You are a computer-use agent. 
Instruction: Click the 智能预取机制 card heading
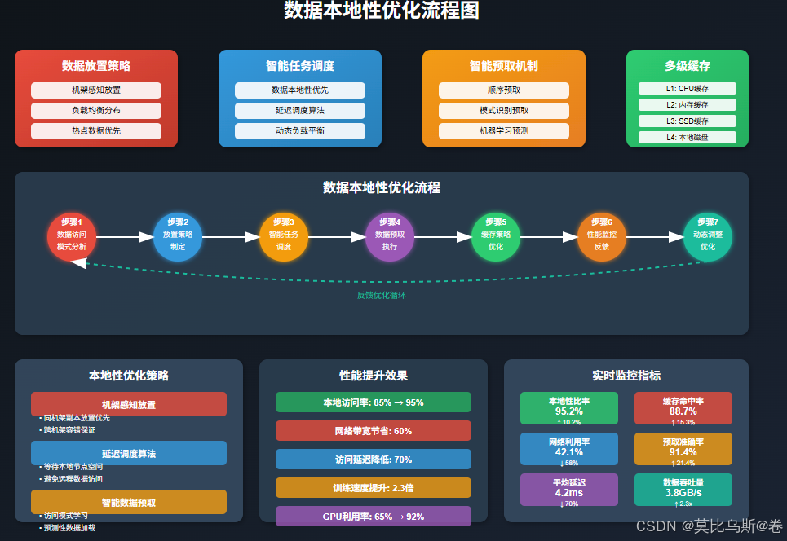click(x=503, y=66)
